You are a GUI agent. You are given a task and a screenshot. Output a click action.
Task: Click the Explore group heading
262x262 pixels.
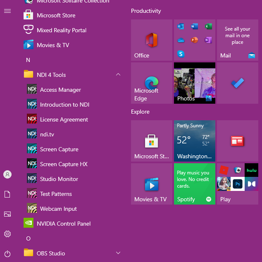click(x=140, y=112)
